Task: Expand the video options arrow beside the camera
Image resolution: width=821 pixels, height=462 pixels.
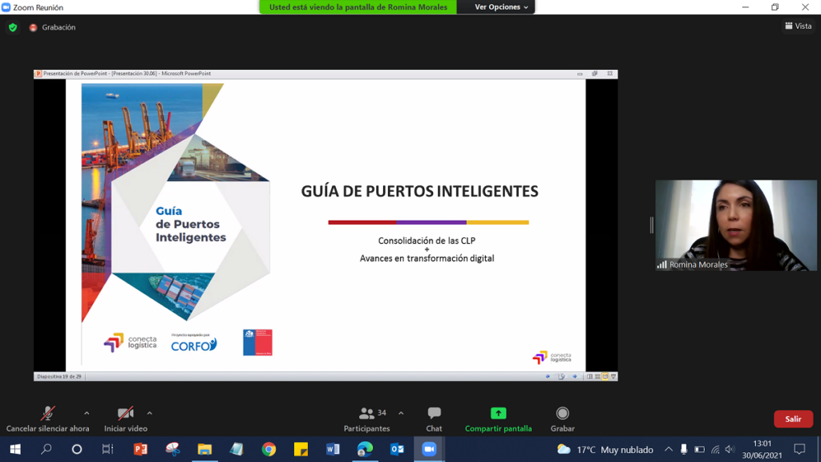Action: point(149,413)
